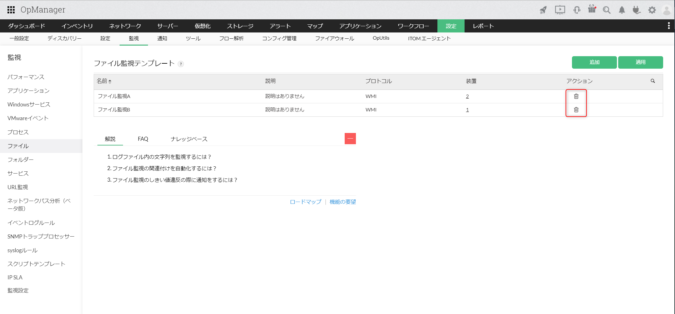The width and height of the screenshot is (675, 314).
Task: Open the plug-in integrations icon
Action: pyautogui.click(x=637, y=10)
